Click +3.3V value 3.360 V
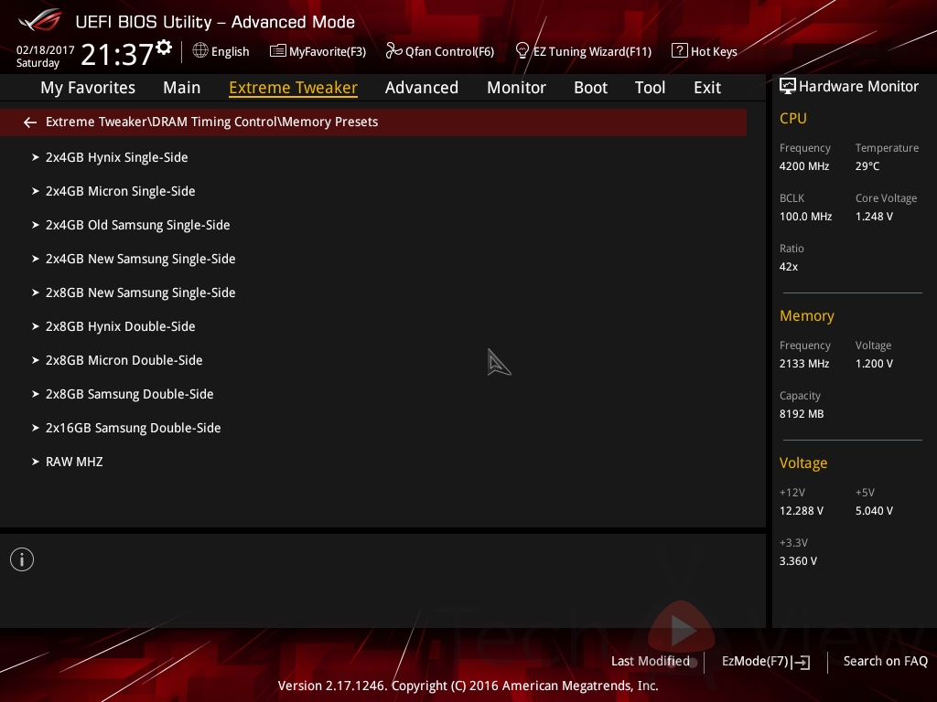This screenshot has height=702, width=937. [x=798, y=561]
